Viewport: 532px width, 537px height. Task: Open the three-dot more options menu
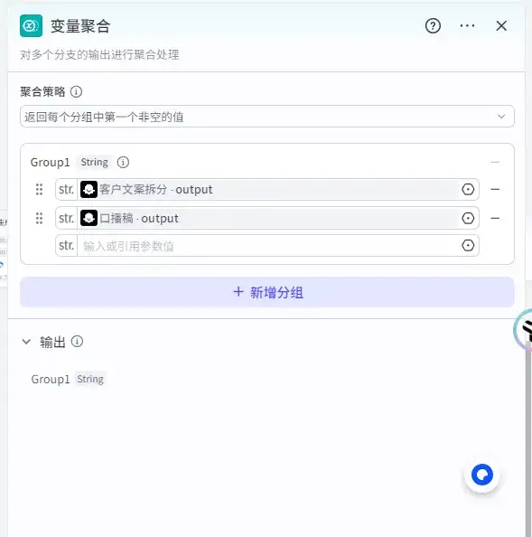pyautogui.click(x=467, y=25)
